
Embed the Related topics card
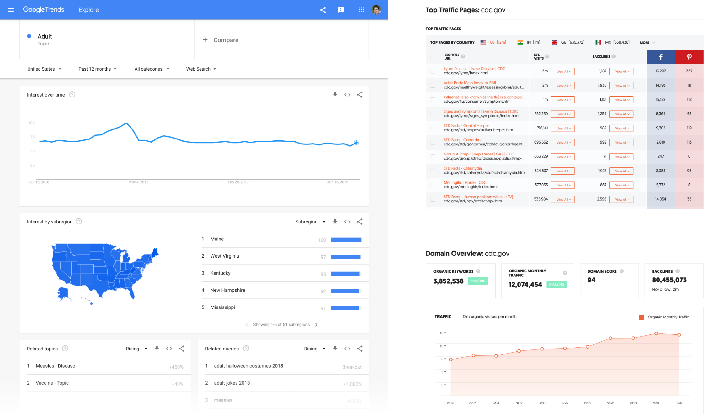point(169,349)
